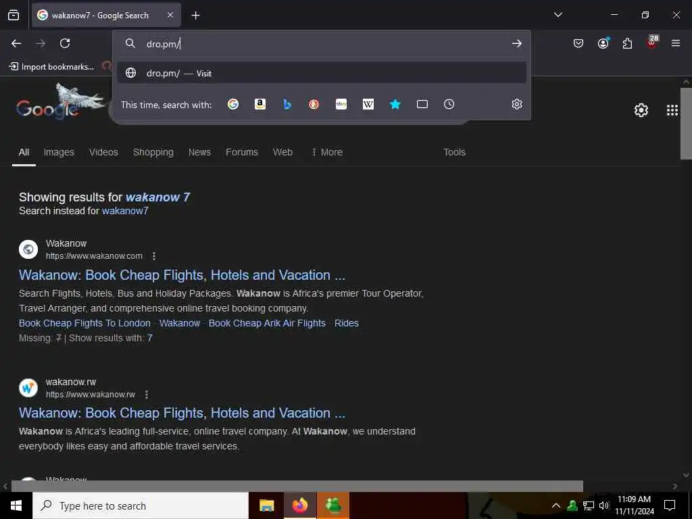The height and width of the screenshot is (519, 692).
Task: Switch to the Videos tab
Action: pyautogui.click(x=103, y=152)
